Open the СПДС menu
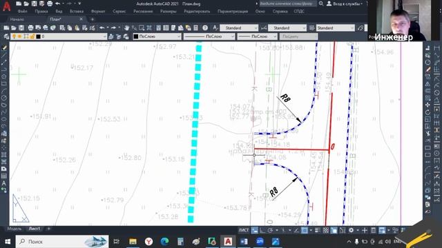The width and height of the screenshot is (442, 248). pyautogui.click(x=299, y=12)
